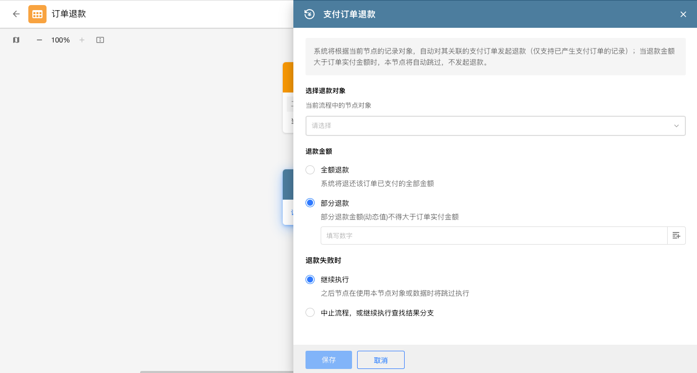Select the 全额退款 radio option
Screen dimensions: 697x373
pyautogui.click(x=310, y=170)
